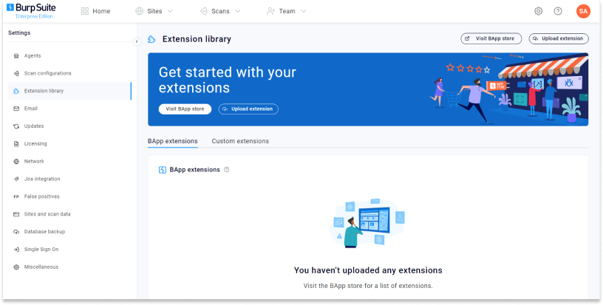Select Extension library in the sidebar

point(69,91)
